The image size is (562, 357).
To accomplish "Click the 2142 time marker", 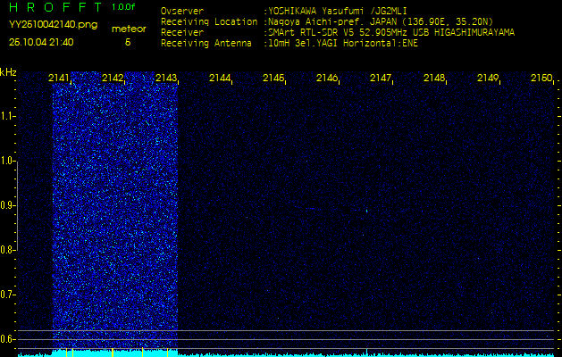I will [x=113, y=78].
